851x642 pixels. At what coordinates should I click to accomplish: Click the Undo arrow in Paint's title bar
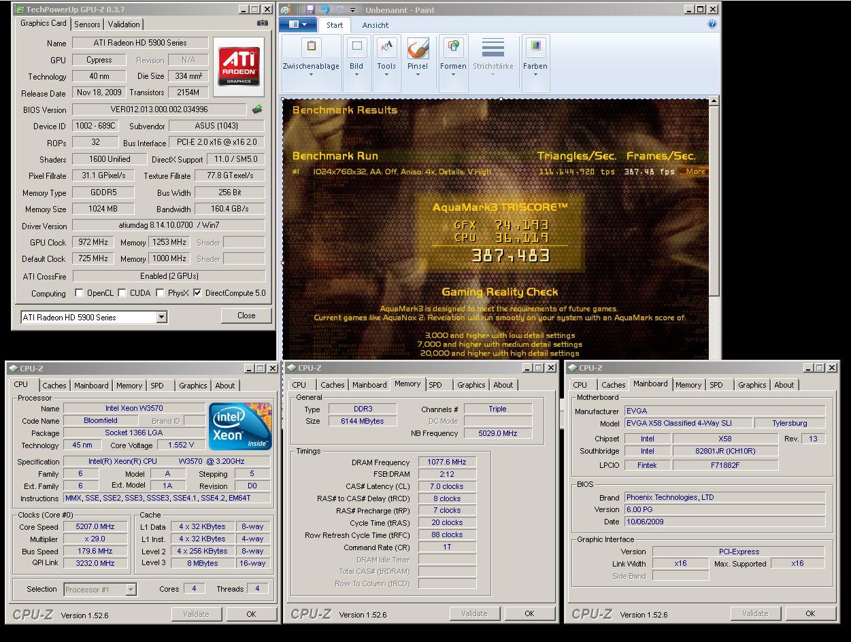tap(325, 10)
